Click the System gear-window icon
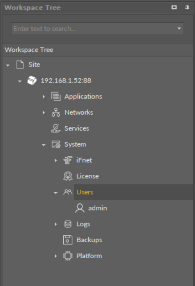195x286 pixels. [56, 144]
